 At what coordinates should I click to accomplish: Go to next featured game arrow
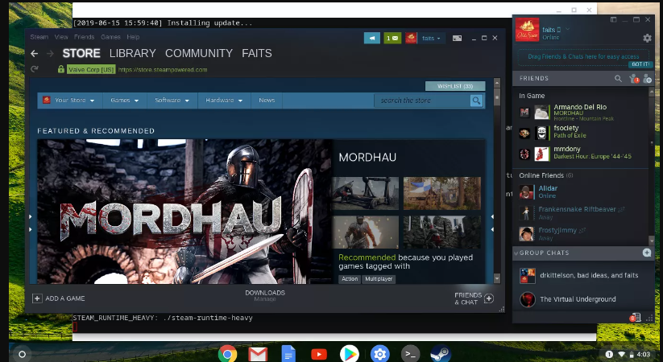[x=491, y=223]
